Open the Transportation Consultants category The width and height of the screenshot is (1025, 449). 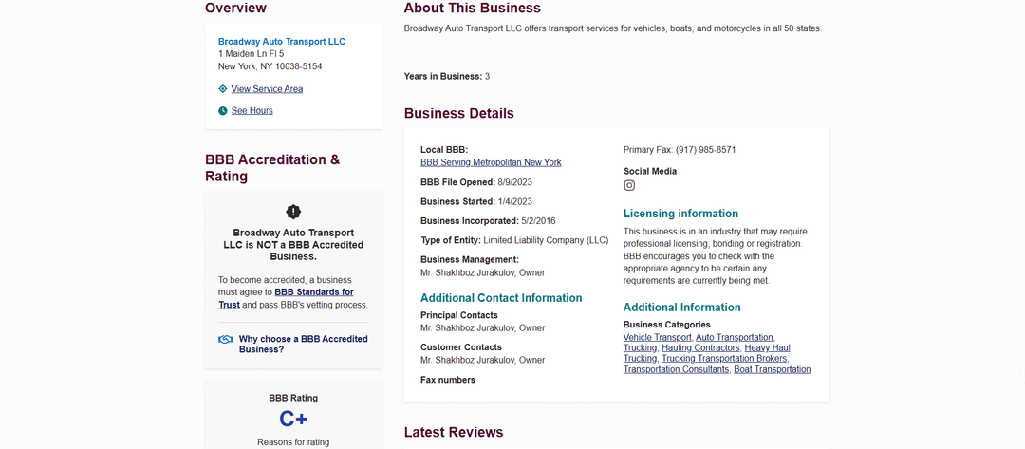[x=676, y=370]
